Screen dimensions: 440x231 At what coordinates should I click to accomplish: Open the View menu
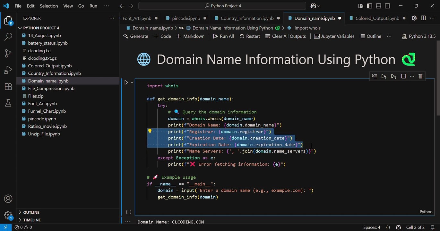(68, 6)
